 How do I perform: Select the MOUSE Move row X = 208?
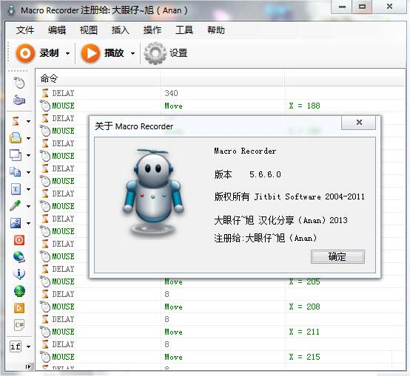(220, 307)
